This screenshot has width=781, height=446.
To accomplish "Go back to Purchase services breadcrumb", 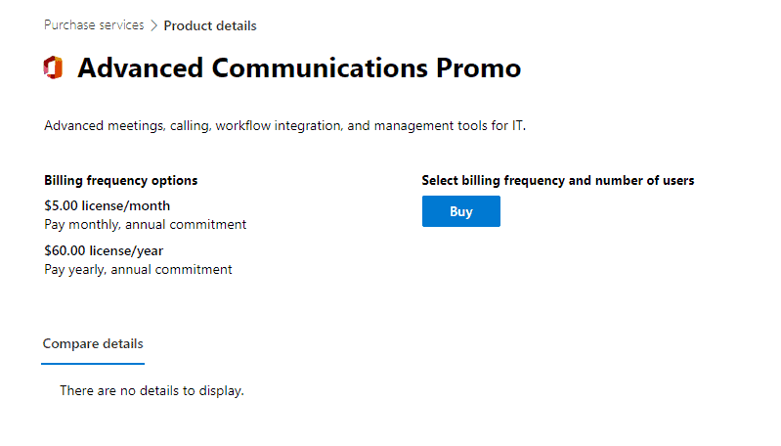I will tap(94, 25).
